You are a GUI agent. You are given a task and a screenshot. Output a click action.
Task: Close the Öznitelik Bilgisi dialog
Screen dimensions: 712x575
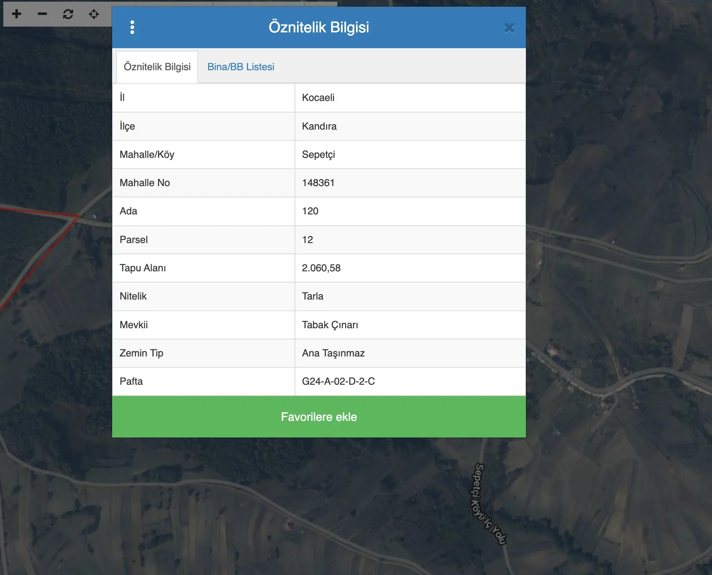[x=509, y=28]
